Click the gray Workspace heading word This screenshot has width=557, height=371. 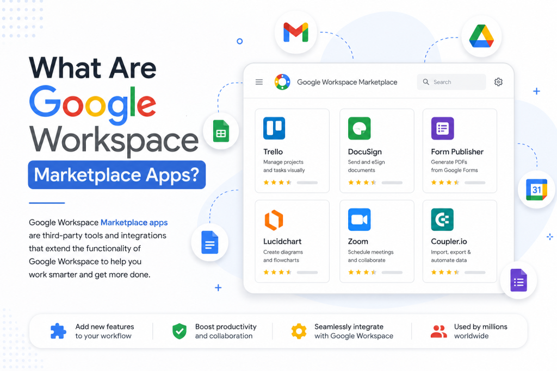(x=114, y=141)
